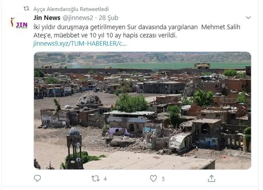
Task: Enlarge the ruined city photo
Action: click(143, 111)
